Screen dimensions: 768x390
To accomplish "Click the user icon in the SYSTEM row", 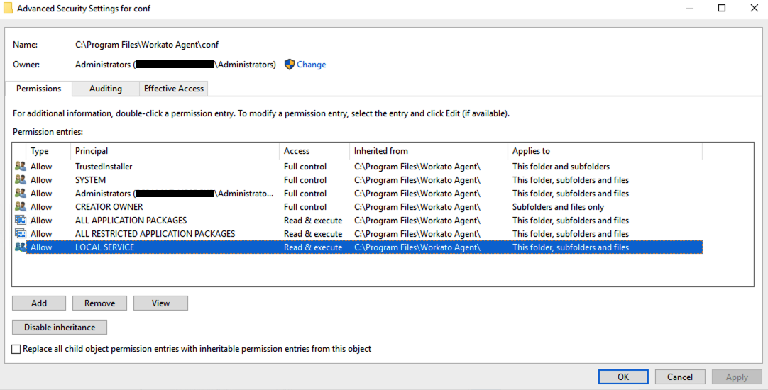I will coord(21,179).
